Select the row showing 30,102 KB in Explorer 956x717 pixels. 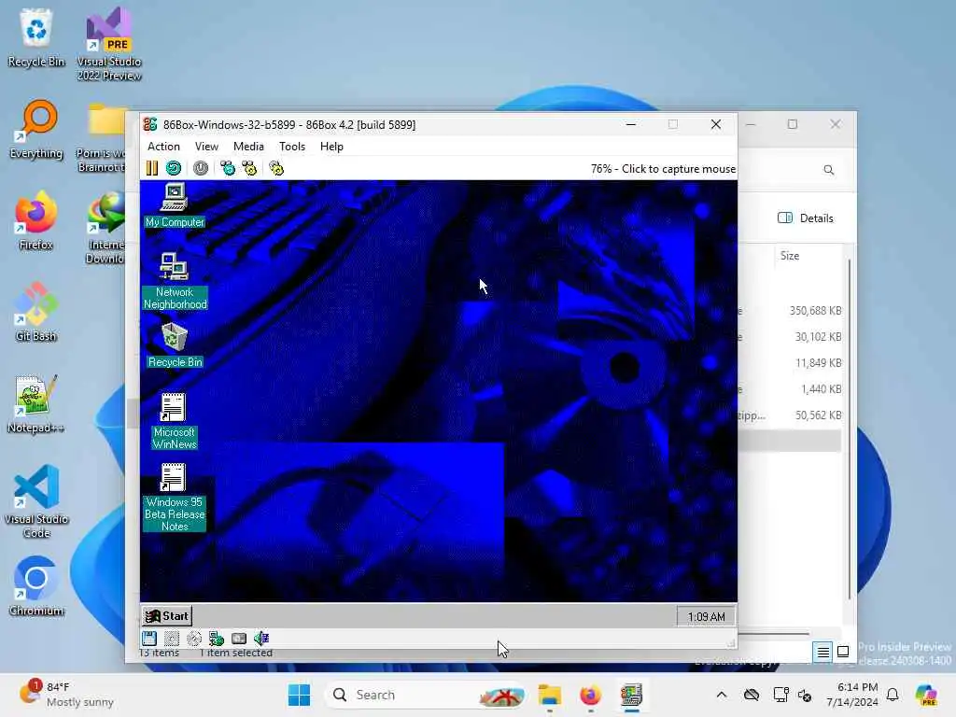point(790,336)
